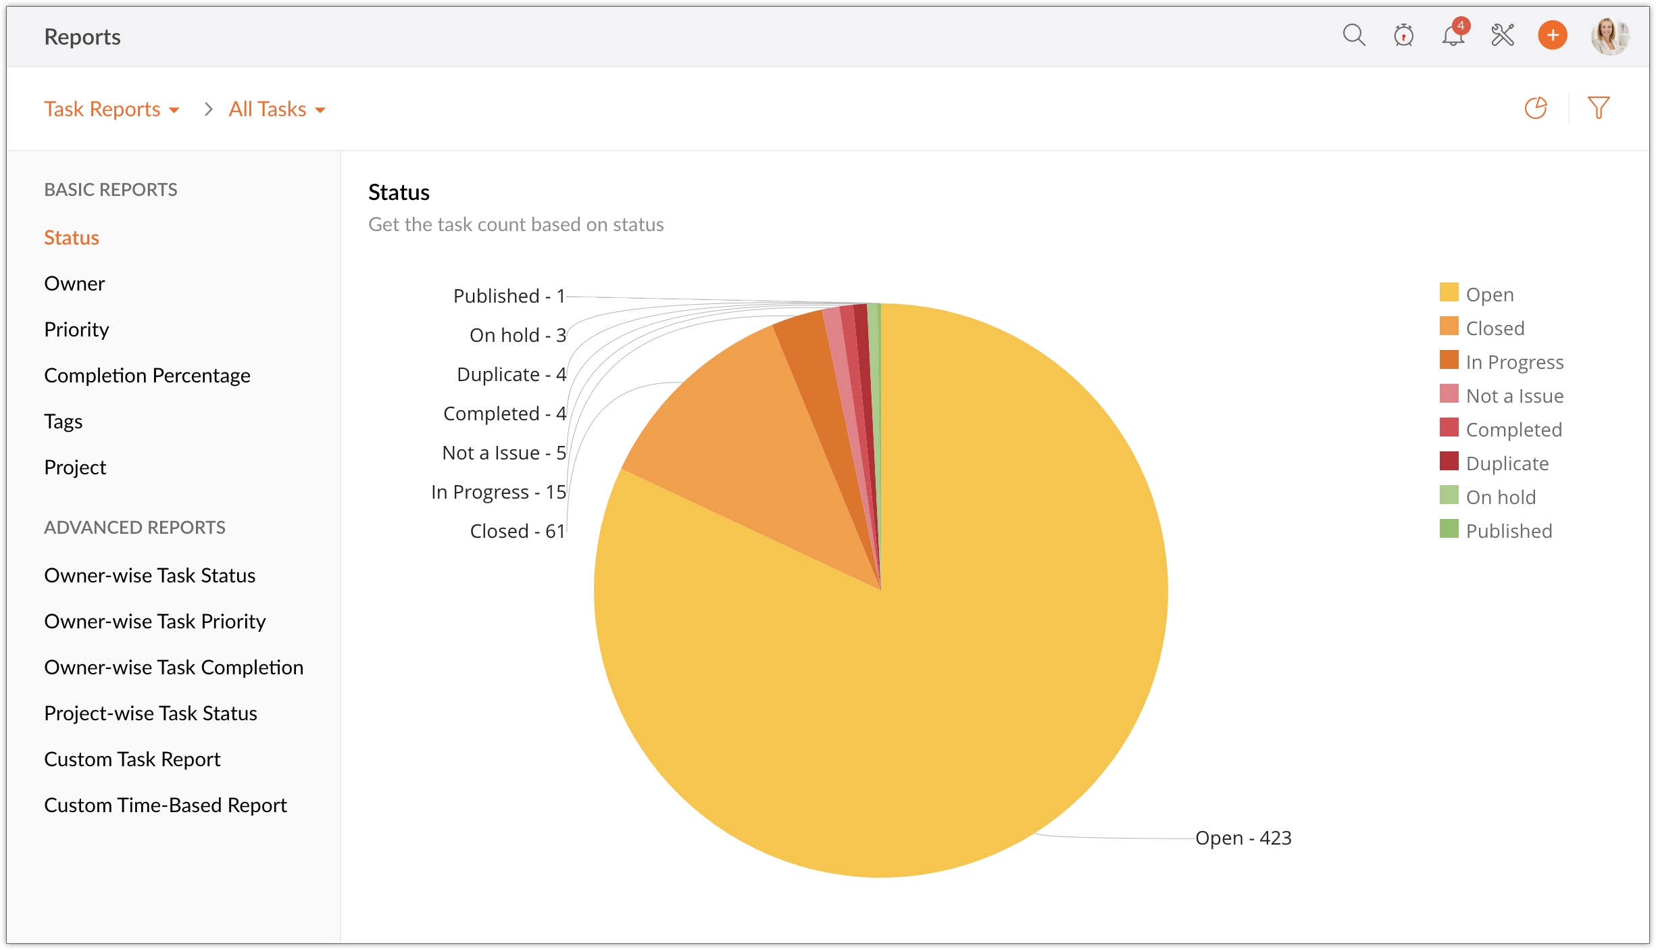Open Owner-wise Task Status report
The width and height of the screenshot is (1656, 950).
[150, 576]
